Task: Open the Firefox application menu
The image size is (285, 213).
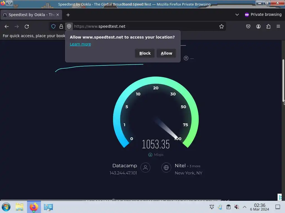Action: pos(278,26)
